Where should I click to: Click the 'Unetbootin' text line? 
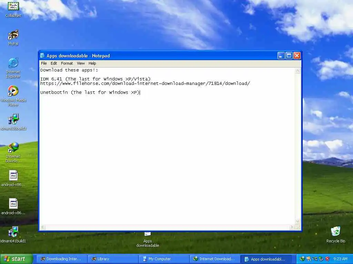click(90, 92)
